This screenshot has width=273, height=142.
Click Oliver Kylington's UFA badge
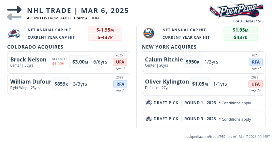pyautogui.click(x=256, y=84)
